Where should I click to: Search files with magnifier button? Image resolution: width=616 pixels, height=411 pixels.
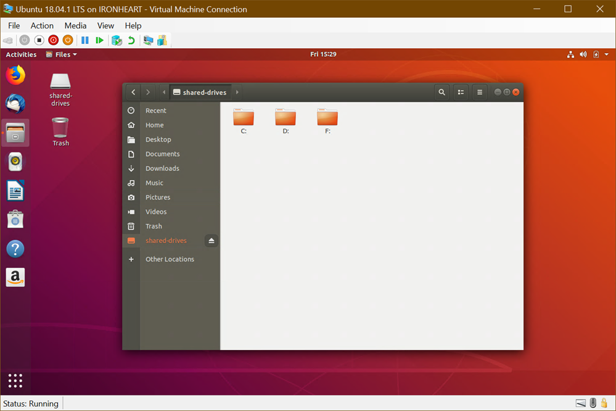(442, 92)
